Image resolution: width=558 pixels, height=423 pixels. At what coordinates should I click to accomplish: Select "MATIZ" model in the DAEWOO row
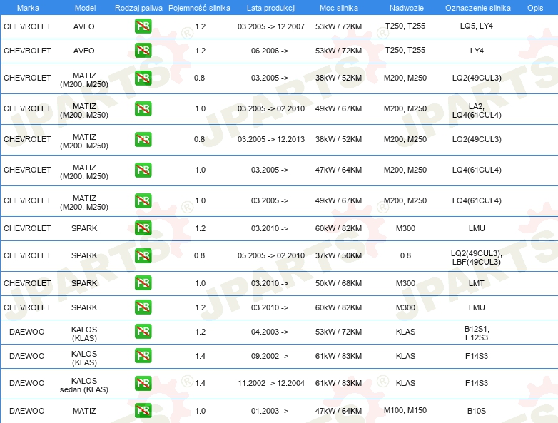(x=84, y=411)
